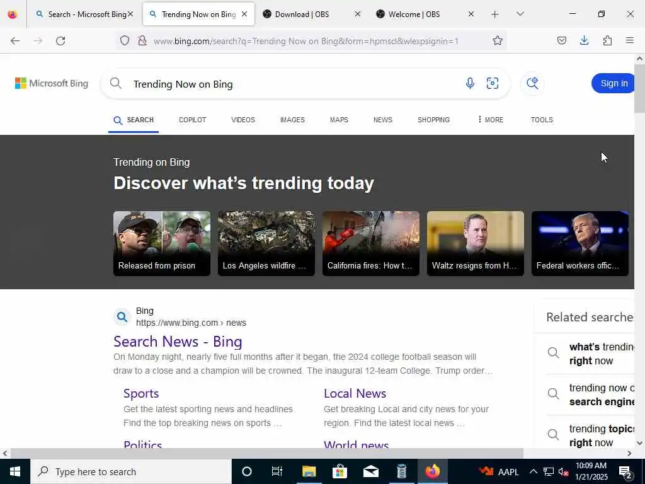This screenshot has width=645, height=484.
Task: Switch to the VIDEOS tab
Action: pos(243,120)
